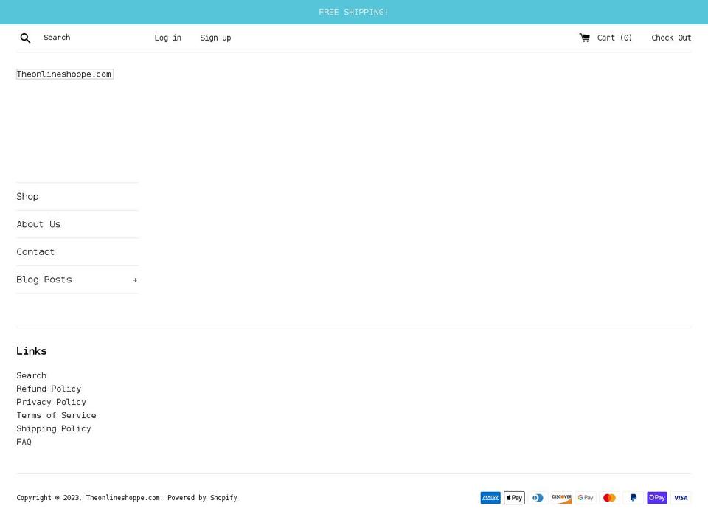Open the Refund Policy link
This screenshot has width=708, height=531.
(49, 389)
